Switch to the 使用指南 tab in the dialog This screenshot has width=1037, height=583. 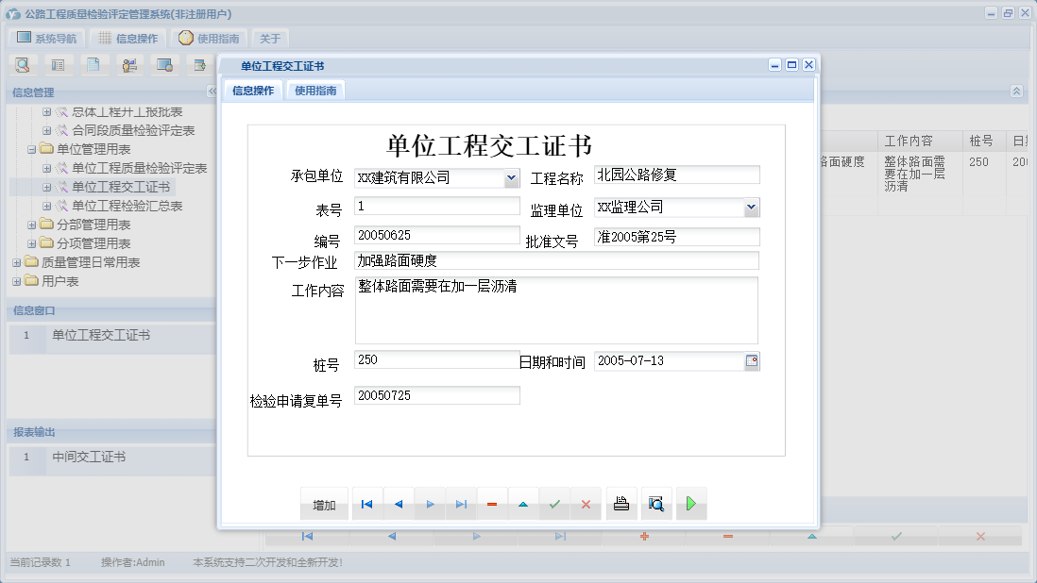314,91
